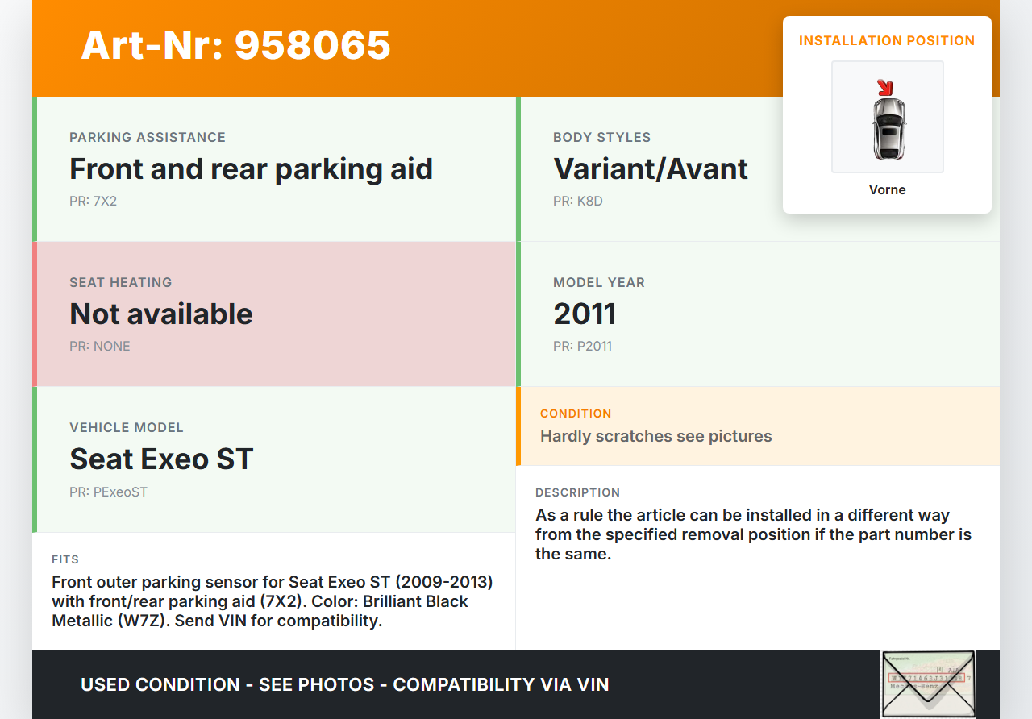The image size is (1032, 719).
Task: Click the PR: 7X2 code
Action: pyautogui.click(x=93, y=202)
